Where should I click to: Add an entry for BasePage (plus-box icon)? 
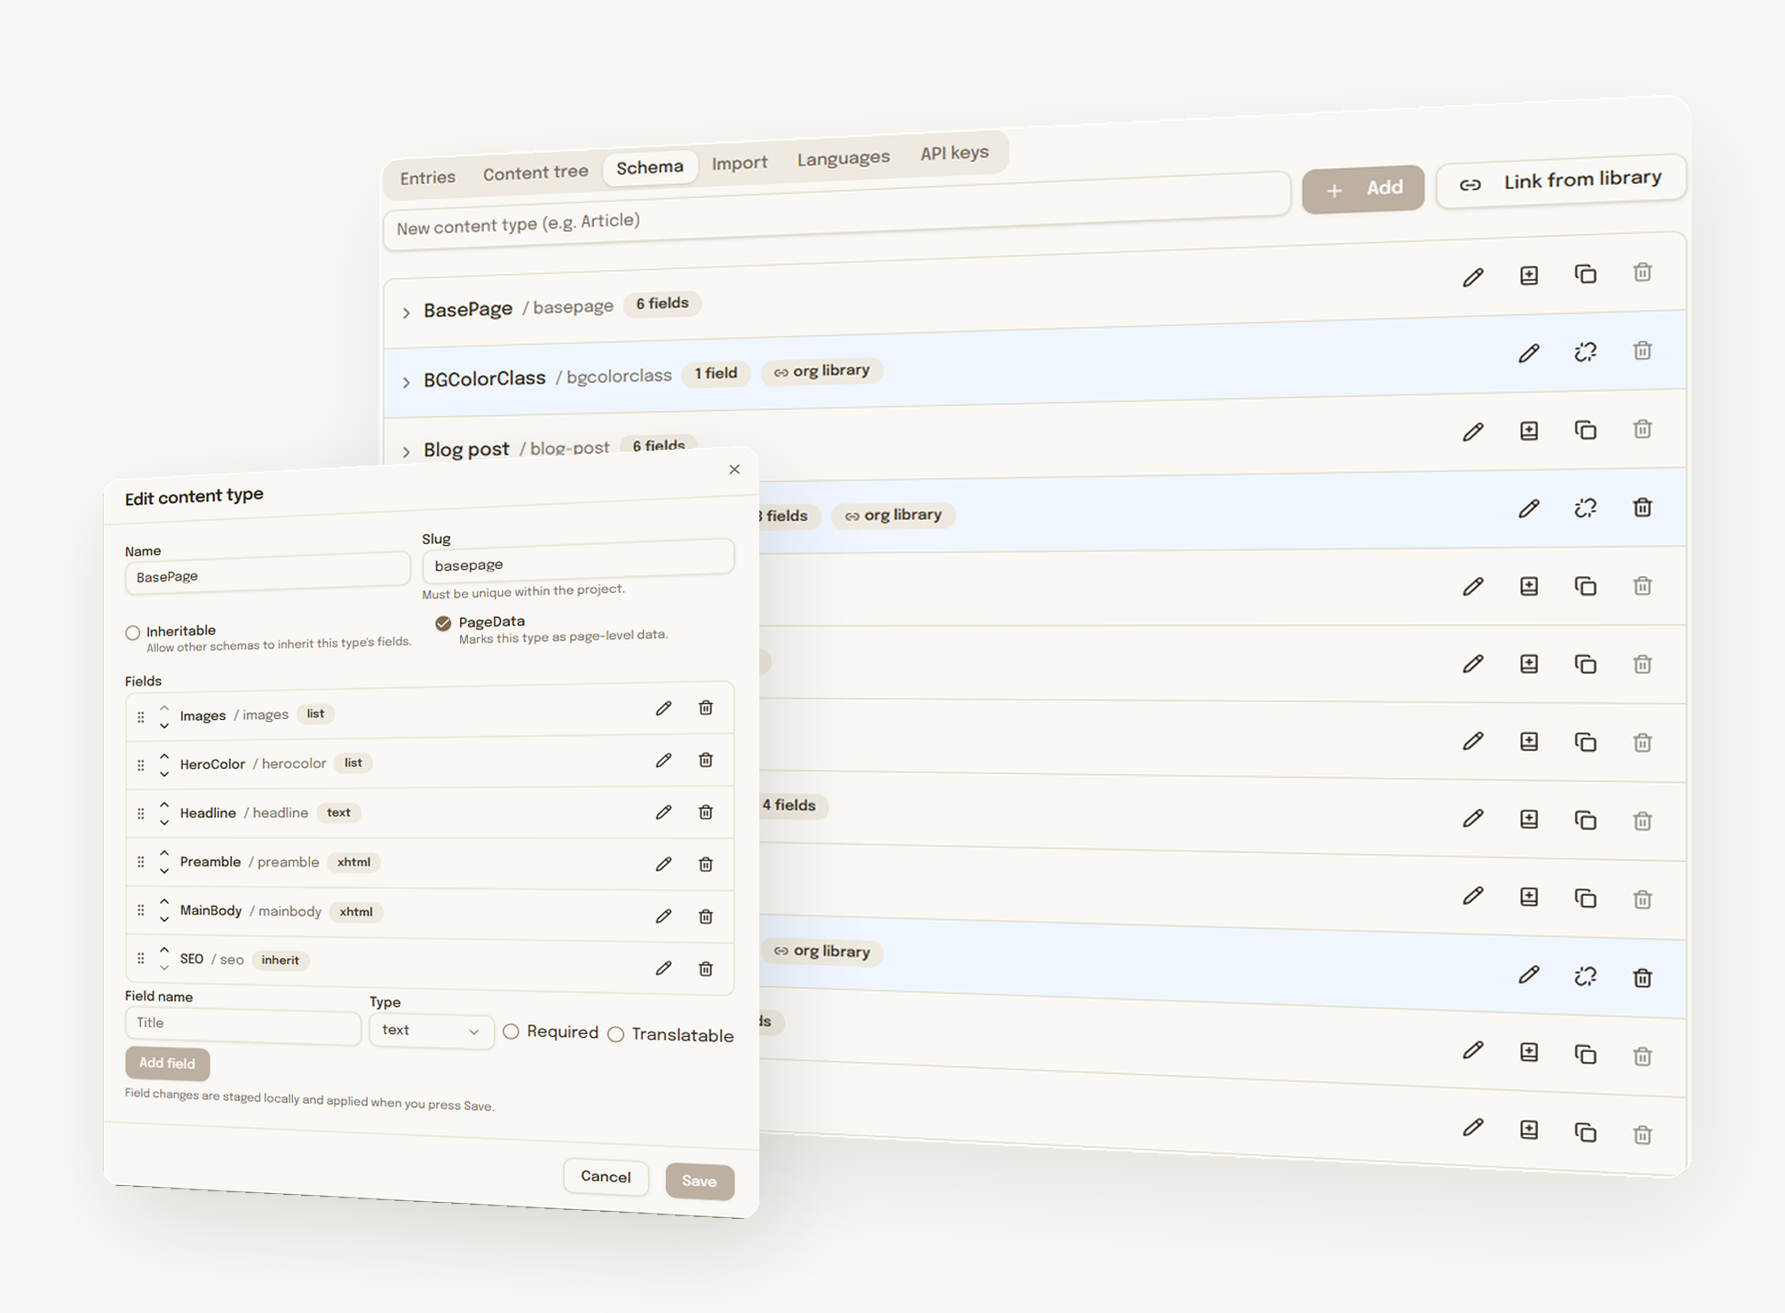tap(1528, 275)
